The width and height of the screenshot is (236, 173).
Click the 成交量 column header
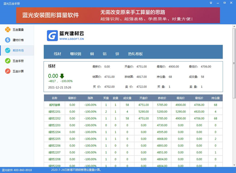[x=127, y=98]
